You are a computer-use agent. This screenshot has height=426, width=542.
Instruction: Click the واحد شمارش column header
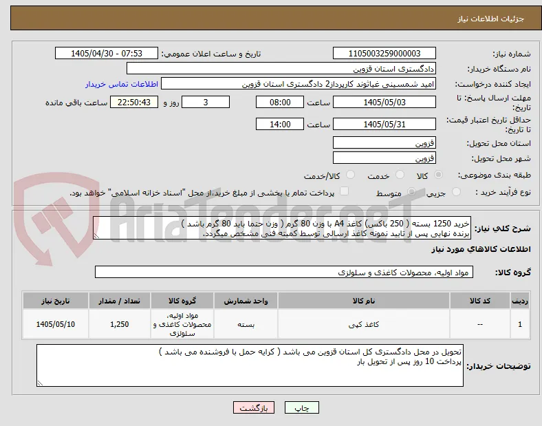246,301
